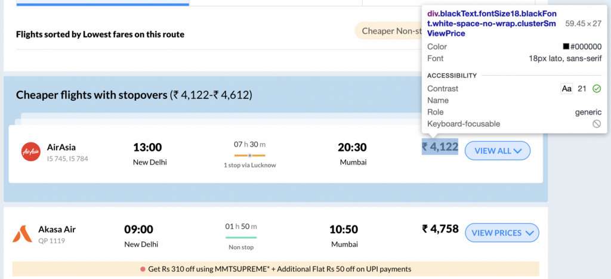Click the ₹ 4,758 Akasa Air fare
611x279 pixels.
tap(440, 228)
